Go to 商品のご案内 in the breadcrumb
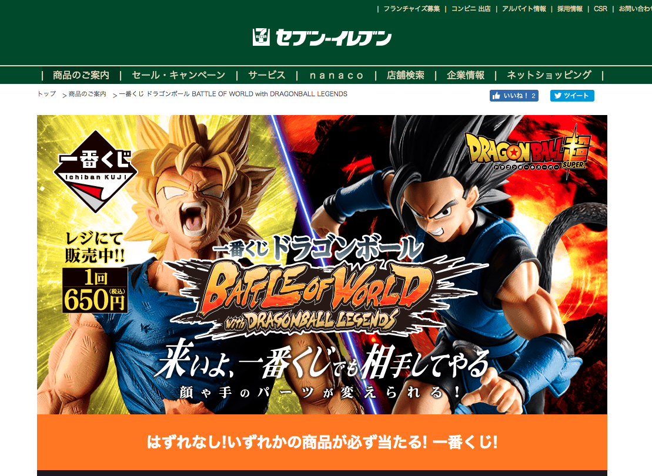This screenshot has height=476, width=652. pos(88,94)
